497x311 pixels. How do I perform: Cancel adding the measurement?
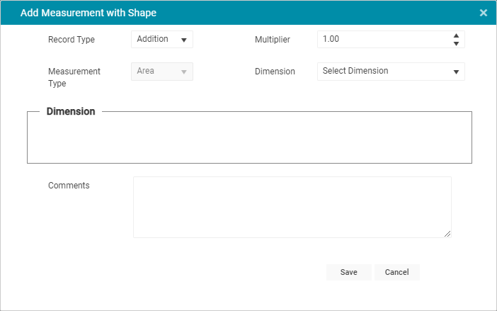point(397,272)
